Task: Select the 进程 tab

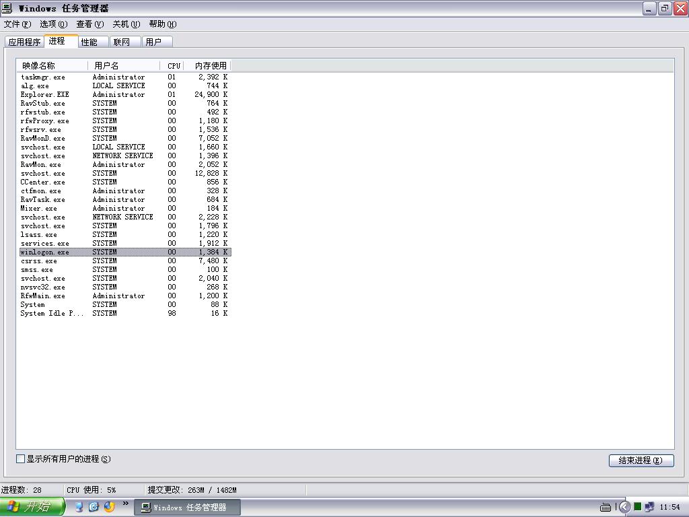Action: (61, 41)
